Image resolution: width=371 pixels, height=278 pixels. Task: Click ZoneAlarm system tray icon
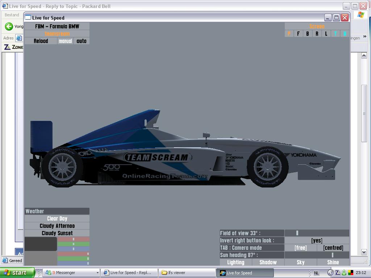pos(338,273)
